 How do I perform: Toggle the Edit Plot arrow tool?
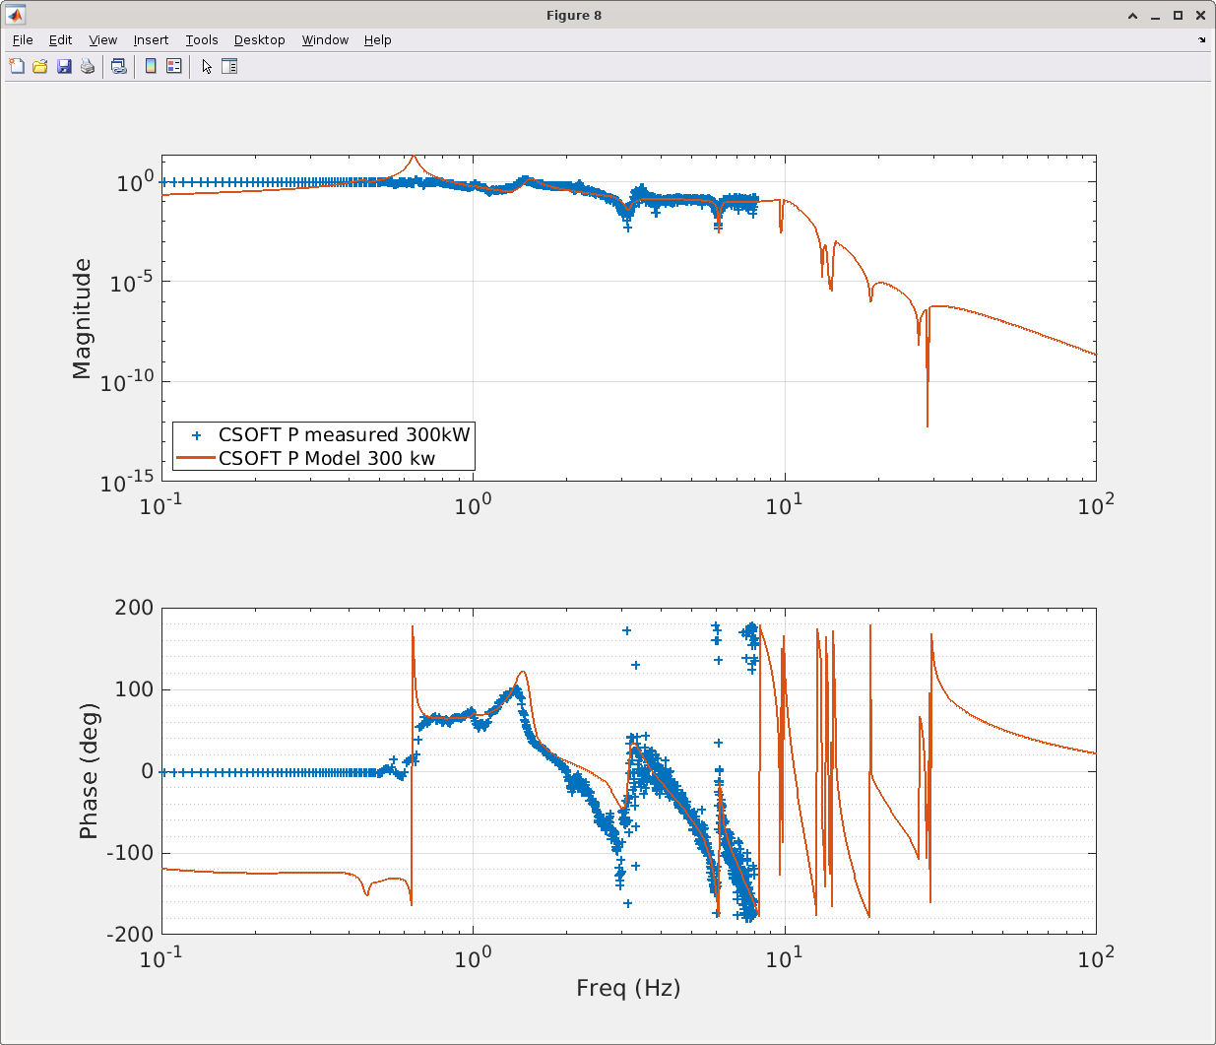point(206,67)
